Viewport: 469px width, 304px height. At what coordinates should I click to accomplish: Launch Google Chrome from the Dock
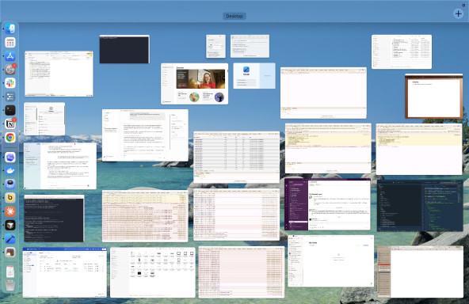click(10, 138)
